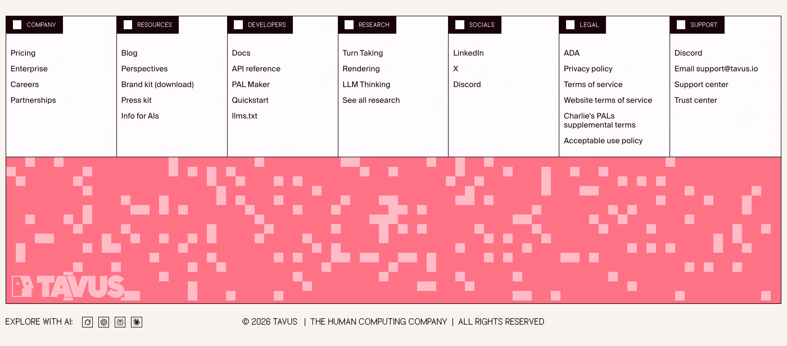
Task: Open LinkedIn under Socials
Action: click(x=468, y=53)
